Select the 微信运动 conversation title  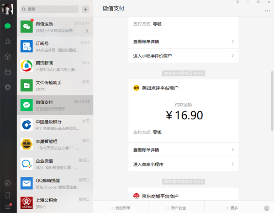(x=44, y=24)
